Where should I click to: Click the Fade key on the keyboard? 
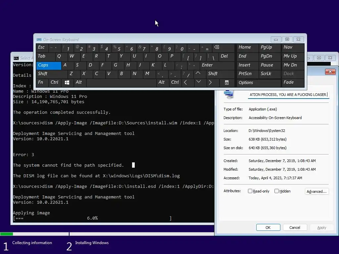pyautogui.click(x=293, y=82)
